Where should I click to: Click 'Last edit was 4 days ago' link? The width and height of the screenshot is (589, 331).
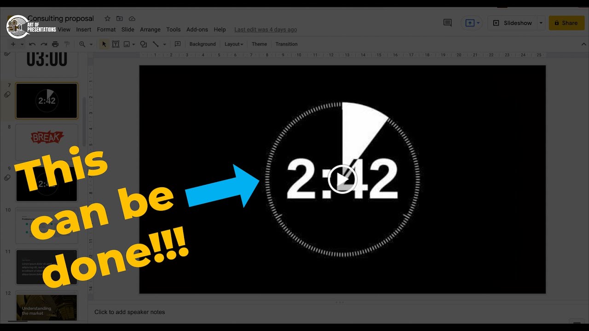click(266, 29)
